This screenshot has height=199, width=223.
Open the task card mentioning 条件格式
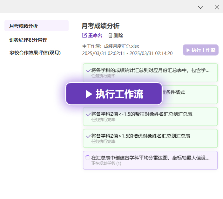(191, 94)
